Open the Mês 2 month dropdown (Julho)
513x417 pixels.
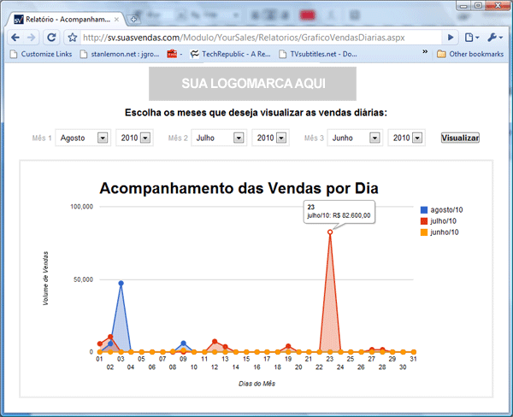(x=219, y=138)
